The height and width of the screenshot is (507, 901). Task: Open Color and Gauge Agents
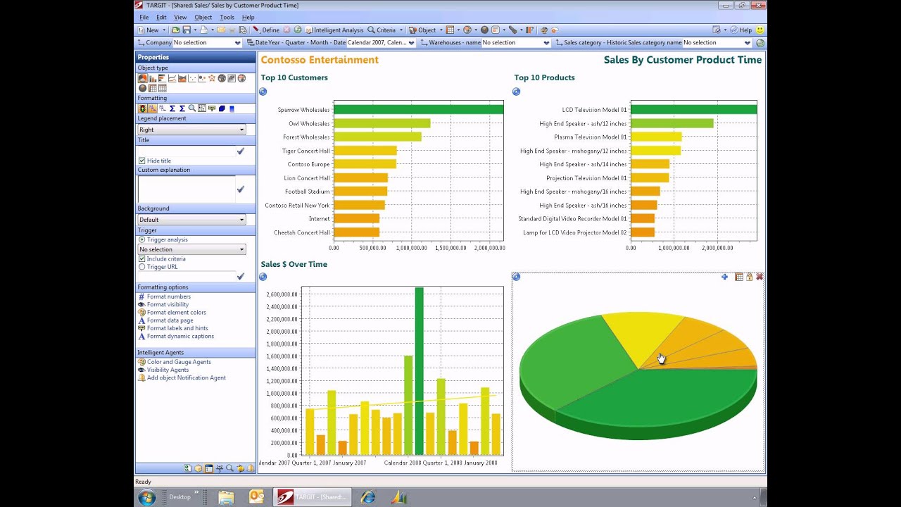[x=179, y=362]
